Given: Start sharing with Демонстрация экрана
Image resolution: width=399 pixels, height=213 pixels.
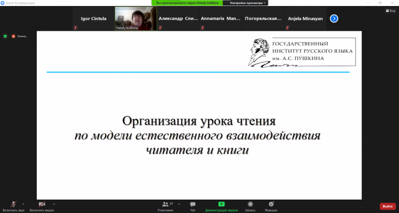Looking at the screenshot, I should tap(221, 206).
